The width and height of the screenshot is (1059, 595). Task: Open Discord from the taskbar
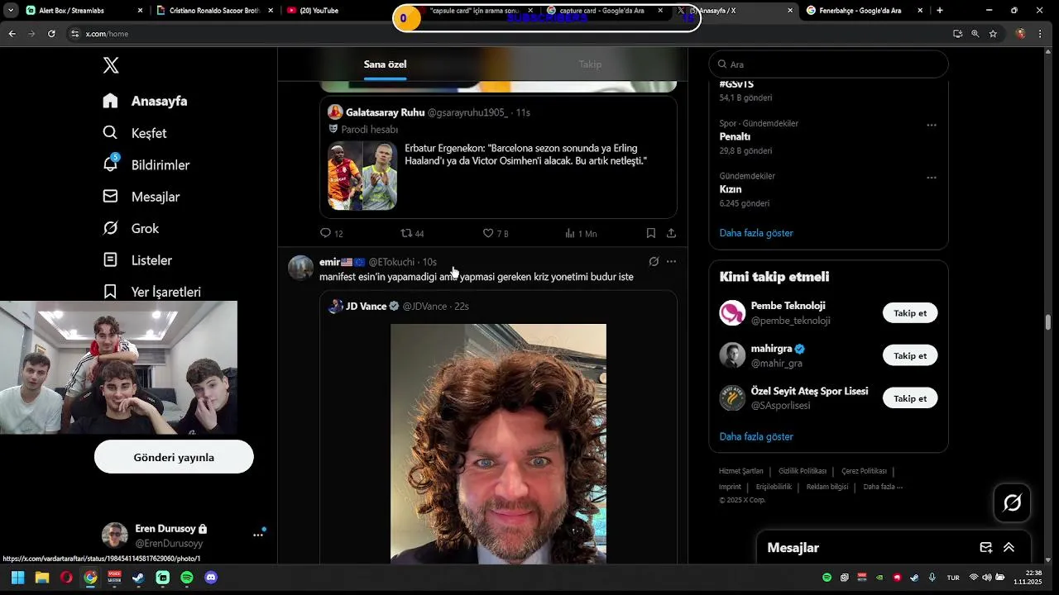(211, 578)
